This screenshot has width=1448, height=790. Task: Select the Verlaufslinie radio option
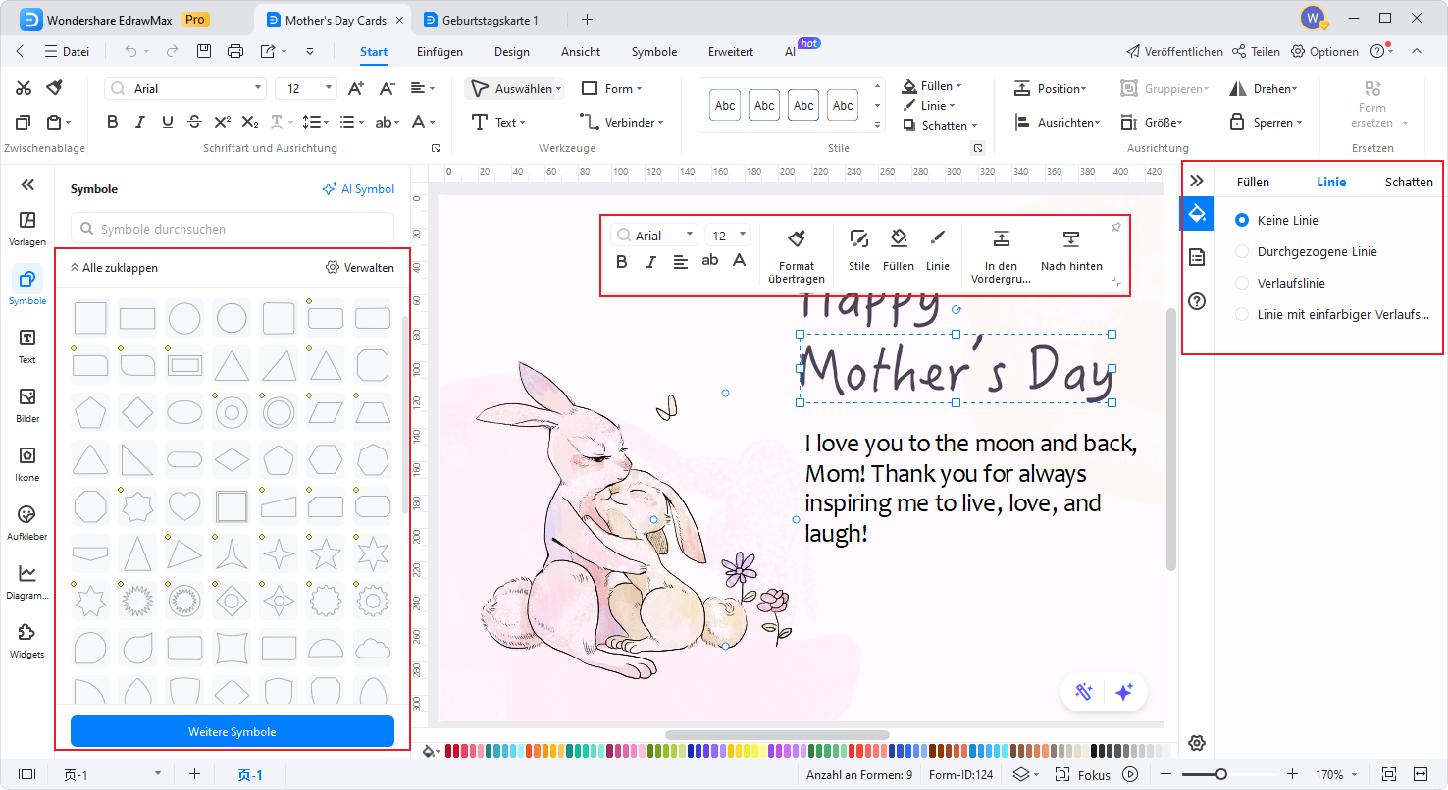click(1243, 284)
